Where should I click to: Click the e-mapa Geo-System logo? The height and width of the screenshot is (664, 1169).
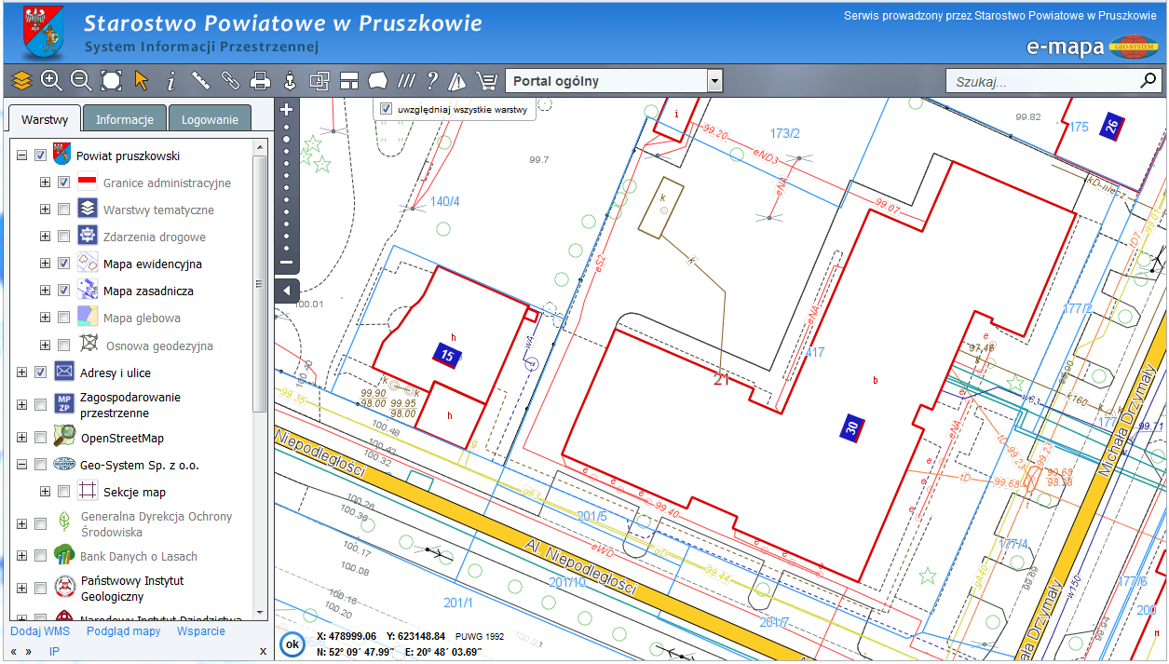click(1092, 47)
